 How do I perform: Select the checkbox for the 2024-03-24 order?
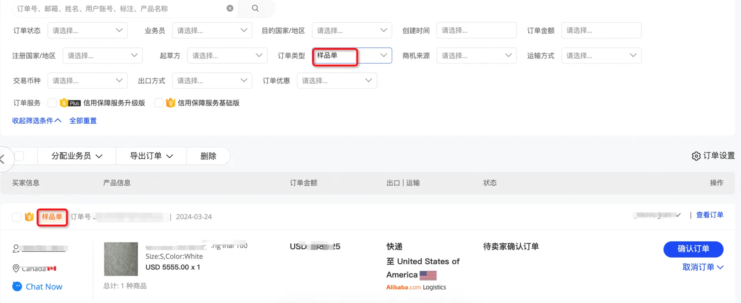(17, 217)
